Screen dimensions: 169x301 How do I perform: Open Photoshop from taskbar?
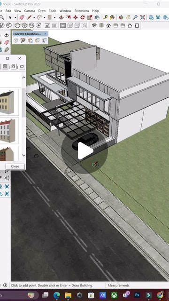pos(137,295)
